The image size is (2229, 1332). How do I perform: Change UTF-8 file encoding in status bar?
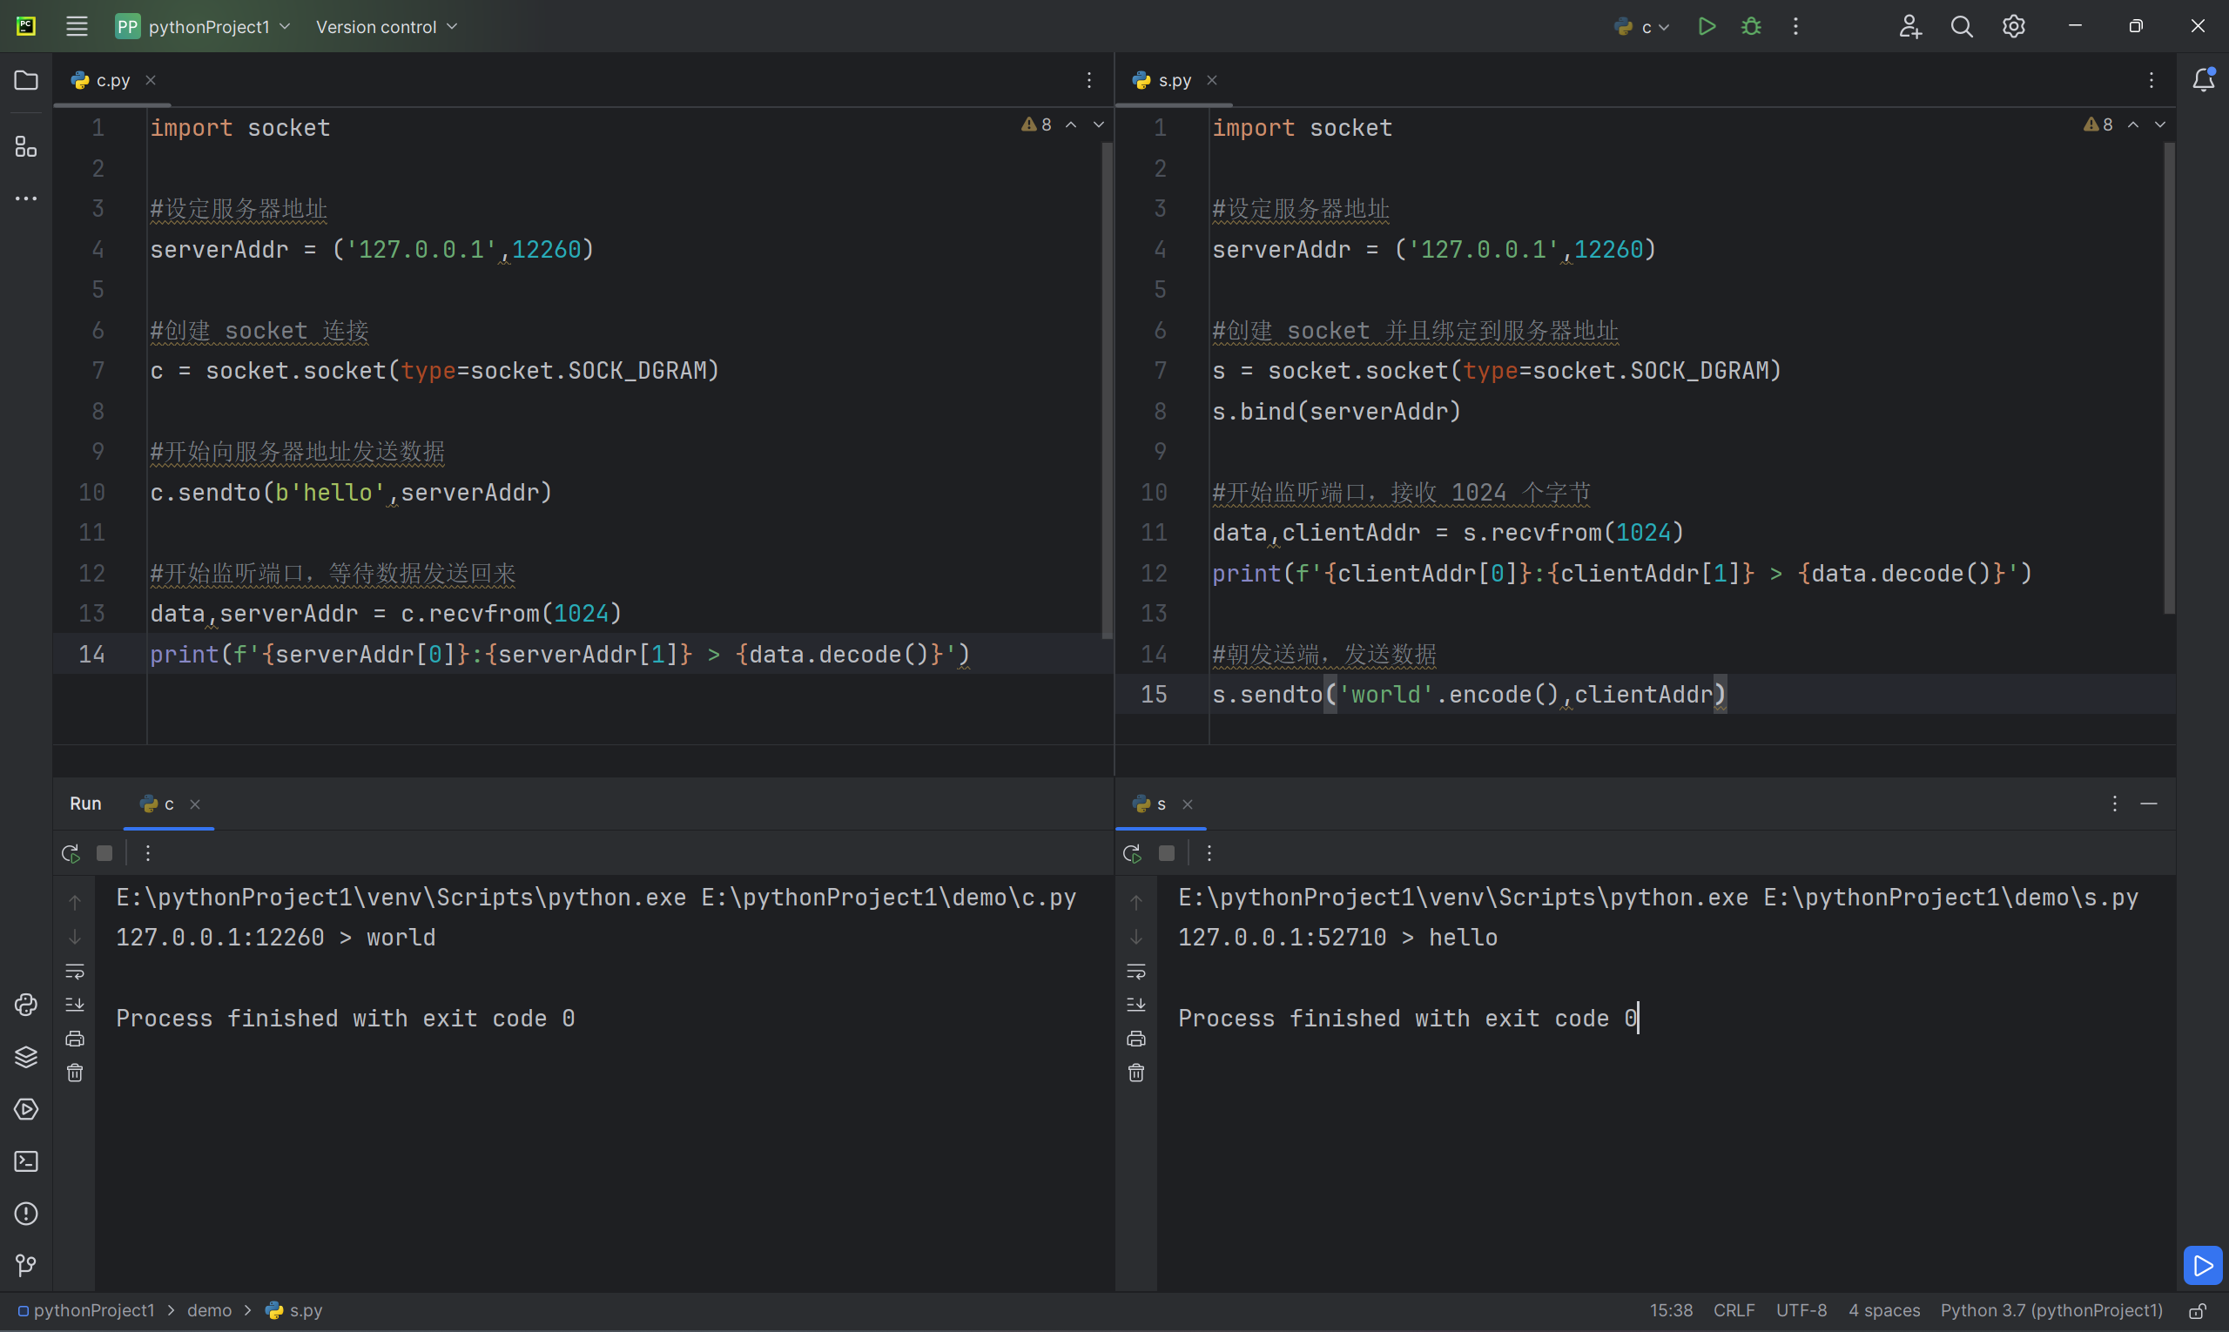(x=1801, y=1310)
